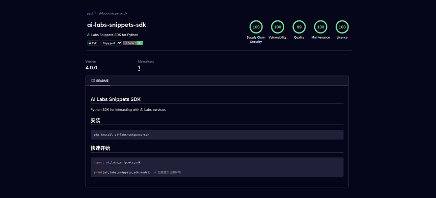Viewport: 436px width, 198px height.
Task: Click the import code example block
Action: click(x=217, y=167)
